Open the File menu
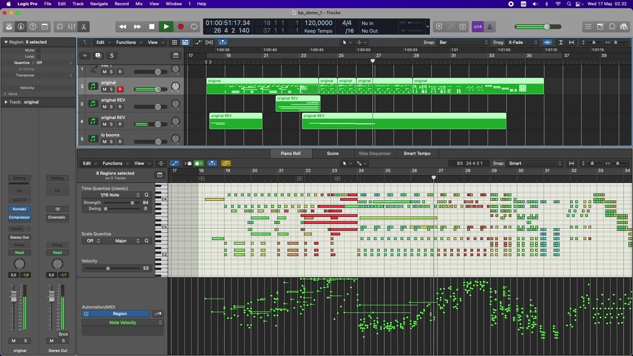This screenshot has height=356, width=633. [47, 3]
